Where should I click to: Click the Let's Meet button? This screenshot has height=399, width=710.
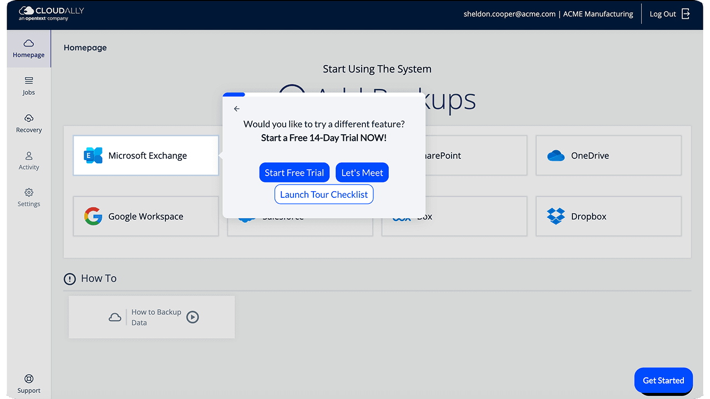[362, 173]
